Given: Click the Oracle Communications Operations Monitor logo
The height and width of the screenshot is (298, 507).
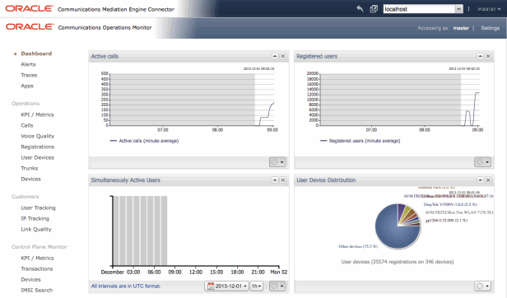Looking at the screenshot, I should 78,27.
